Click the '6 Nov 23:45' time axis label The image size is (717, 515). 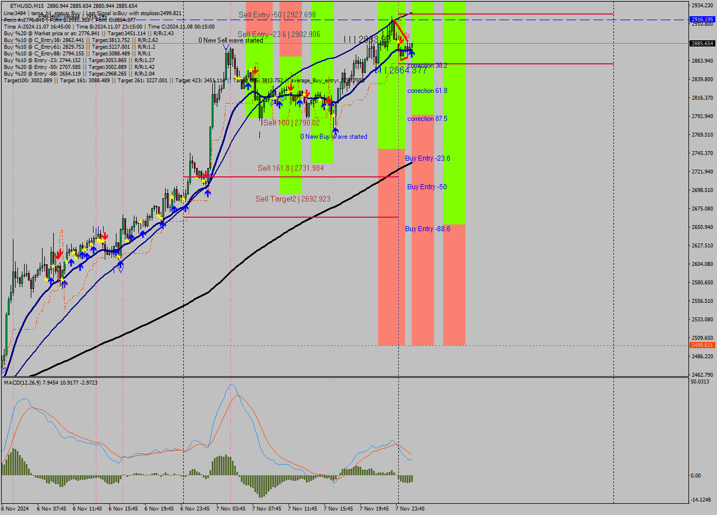coord(195,509)
